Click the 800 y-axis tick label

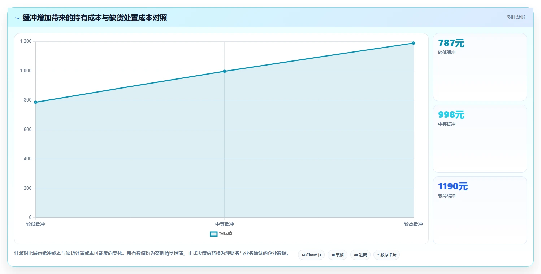(x=28, y=100)
